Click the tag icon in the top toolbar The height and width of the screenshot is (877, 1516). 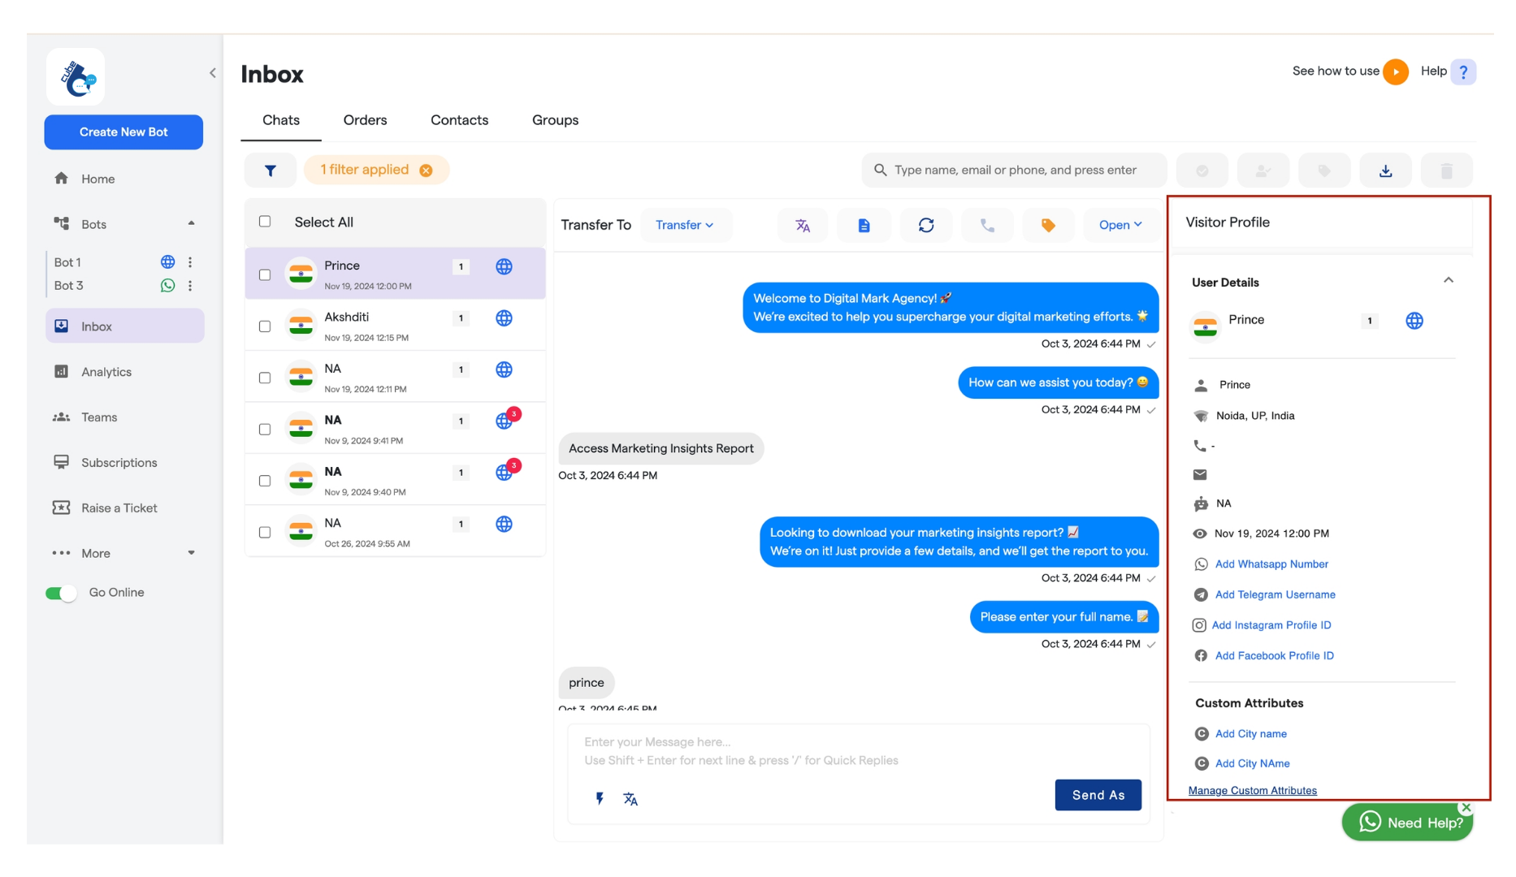click(x=1324, y=171)
